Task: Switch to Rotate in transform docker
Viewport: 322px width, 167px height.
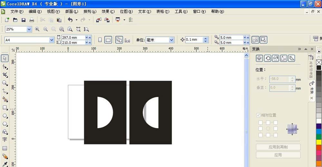Action: tap(267, 58)
